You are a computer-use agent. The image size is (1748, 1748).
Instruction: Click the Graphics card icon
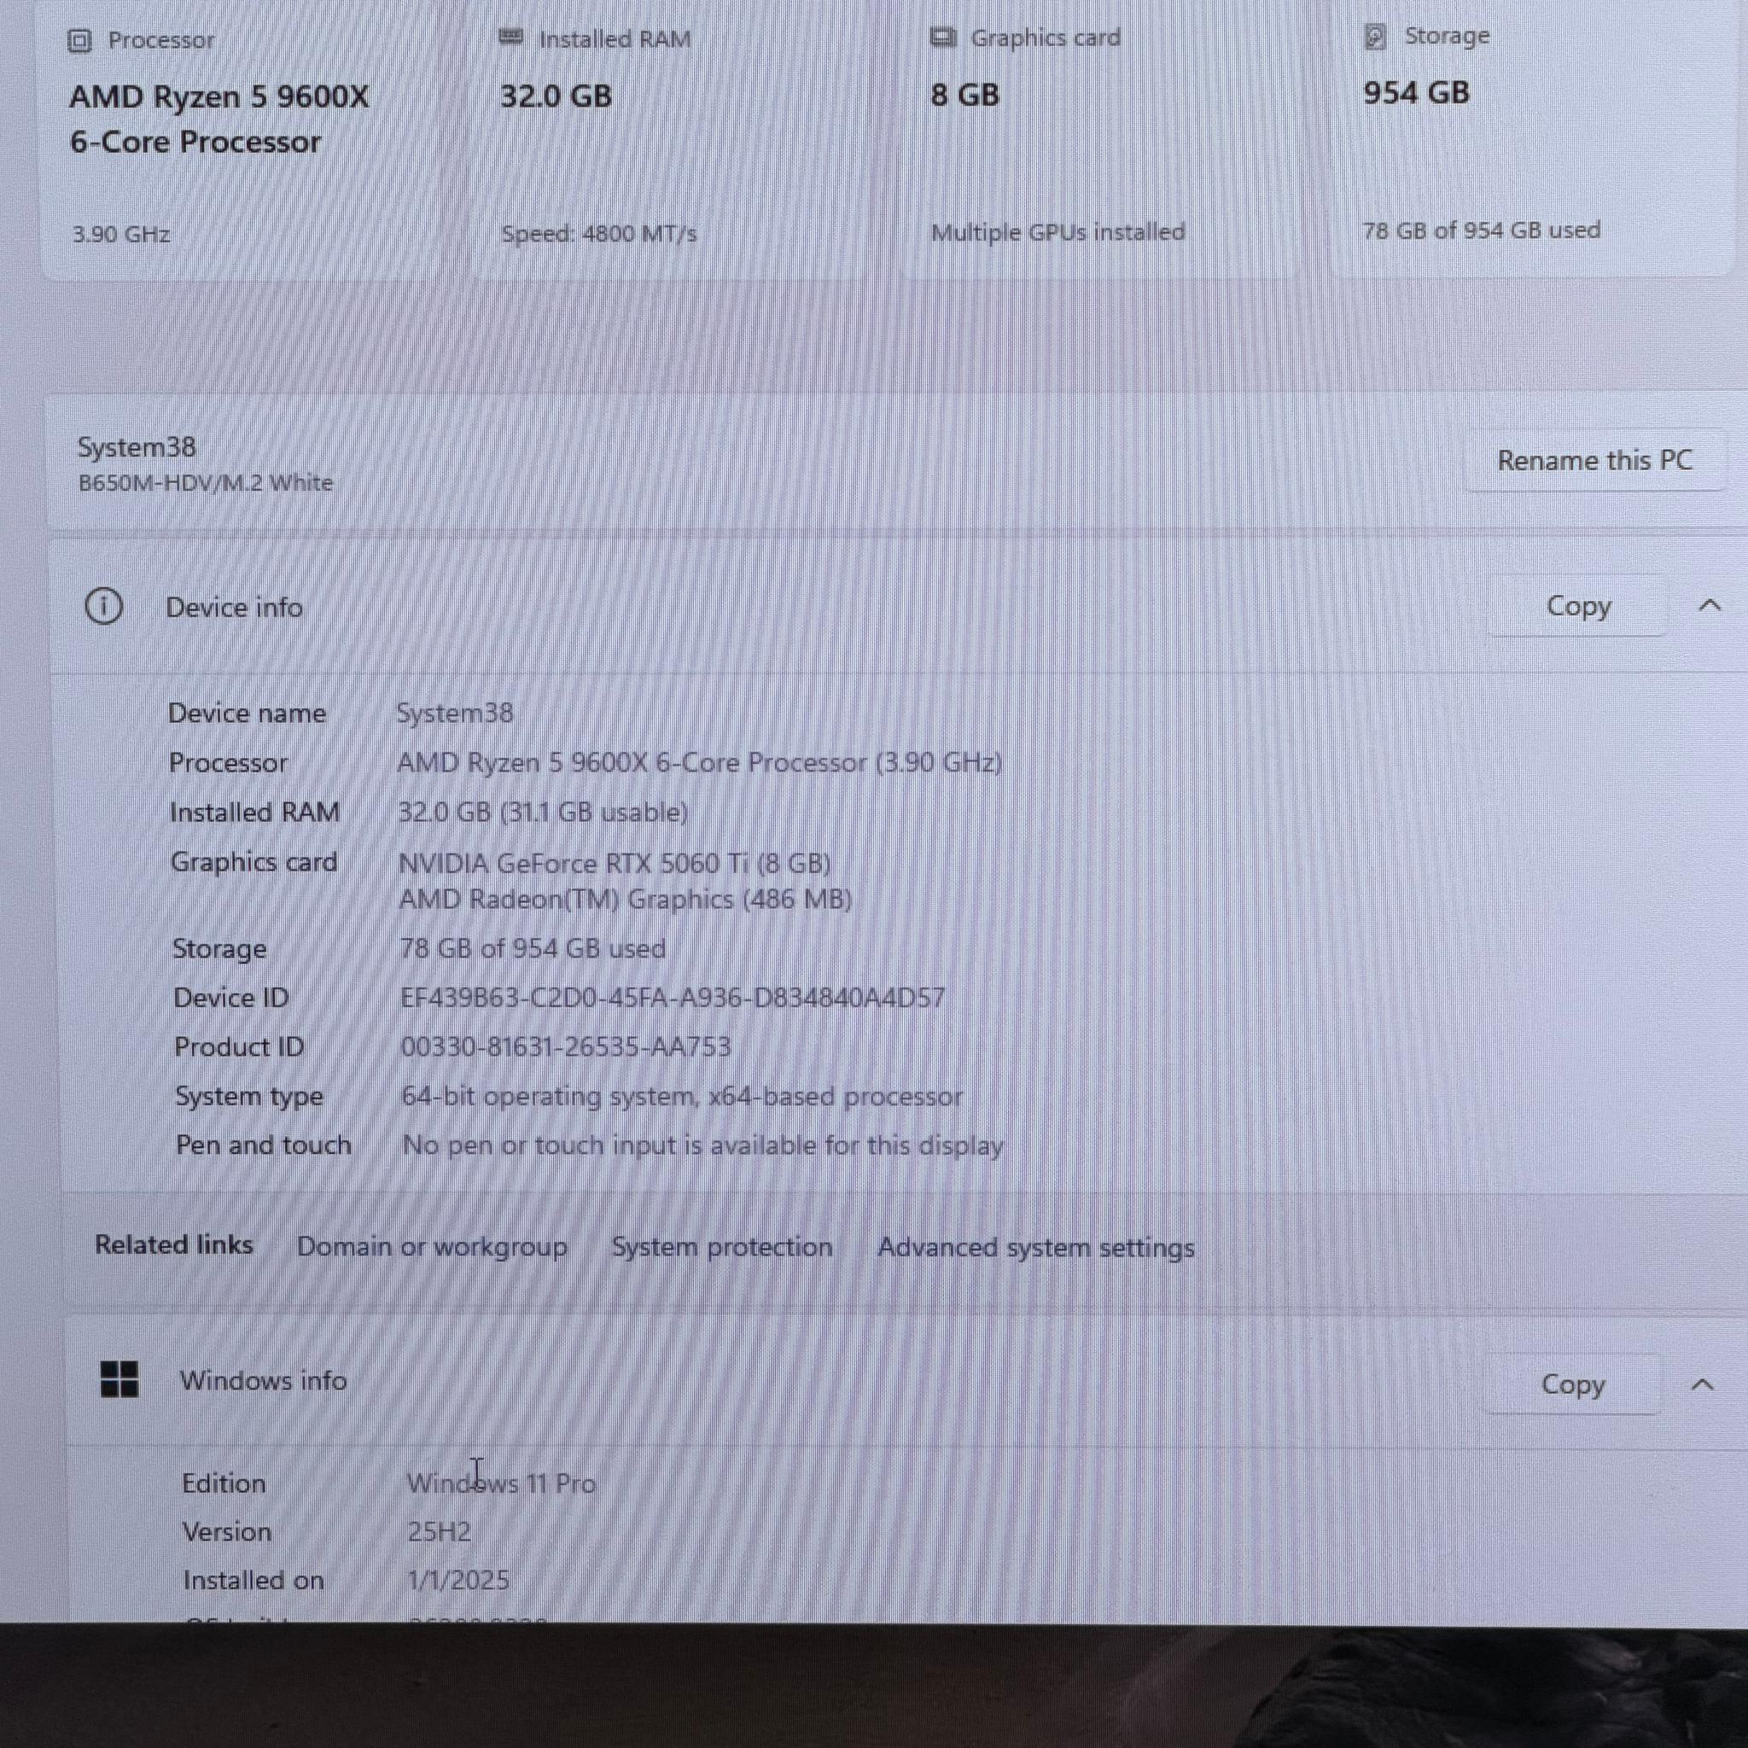coord(943,37)
